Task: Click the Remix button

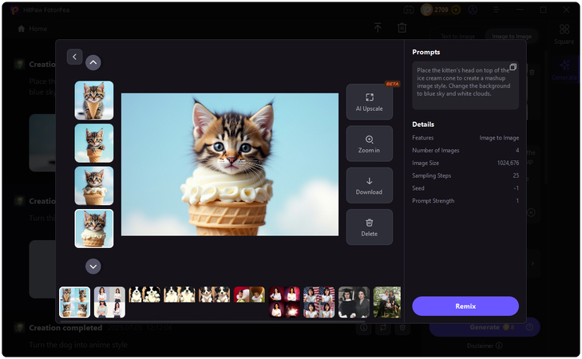Action: tap(465, 306)
